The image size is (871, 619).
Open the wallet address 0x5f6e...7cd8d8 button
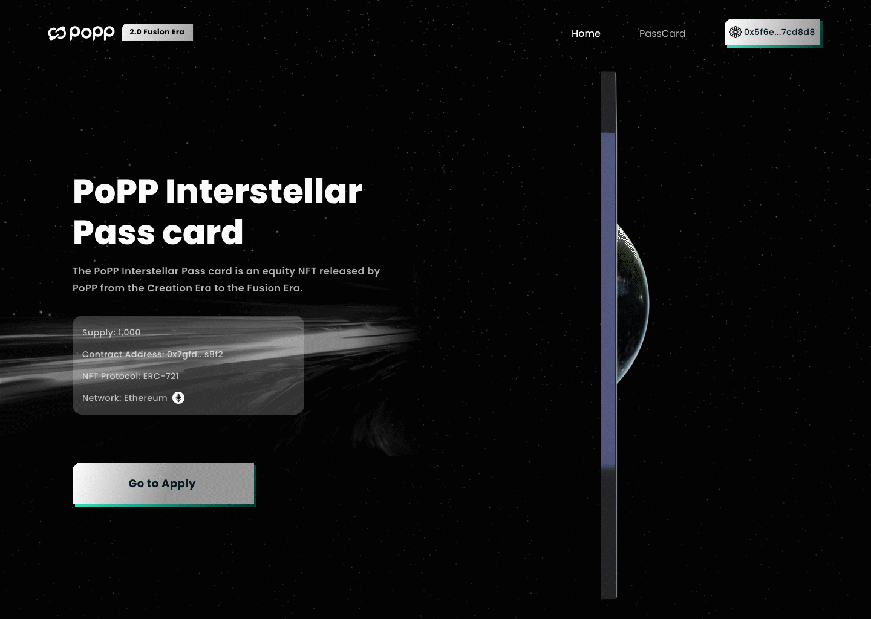click(x=772, y=33)
